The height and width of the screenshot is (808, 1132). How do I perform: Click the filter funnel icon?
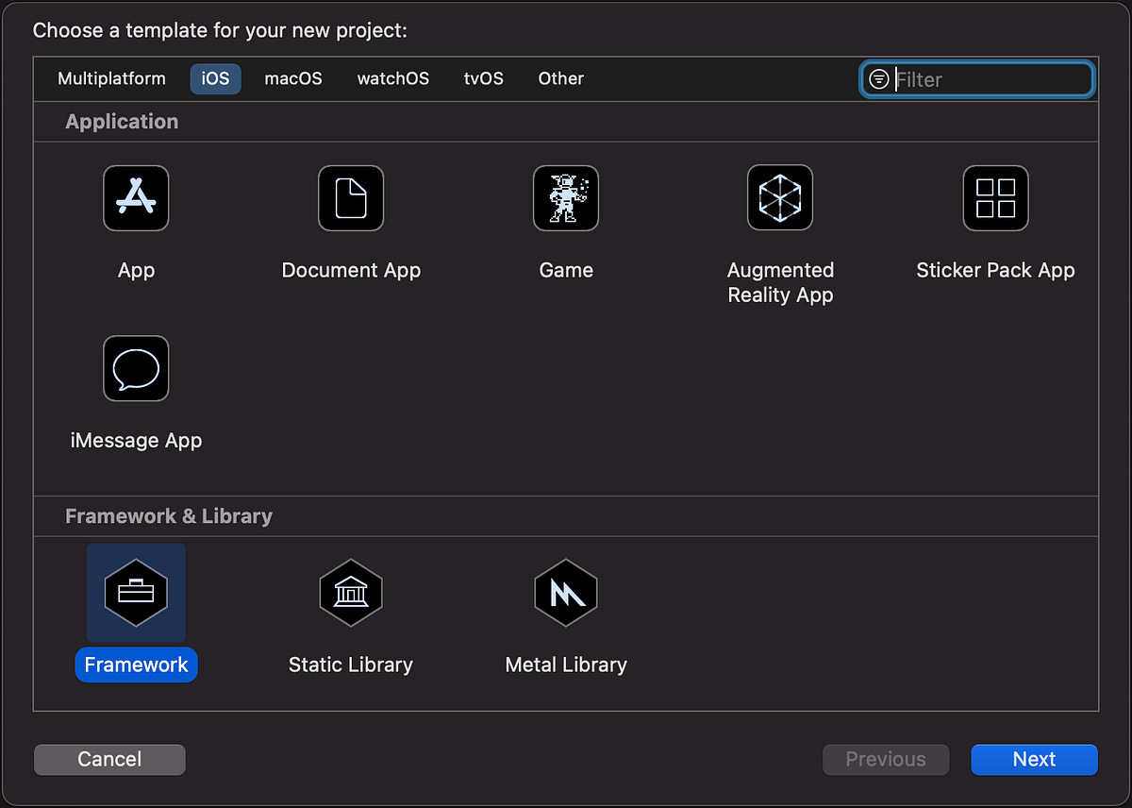[x=879, y=79]
